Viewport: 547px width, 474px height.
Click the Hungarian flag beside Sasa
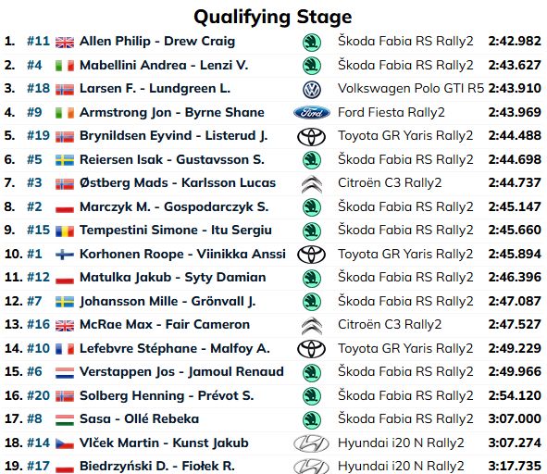click(x=65, y=420)
